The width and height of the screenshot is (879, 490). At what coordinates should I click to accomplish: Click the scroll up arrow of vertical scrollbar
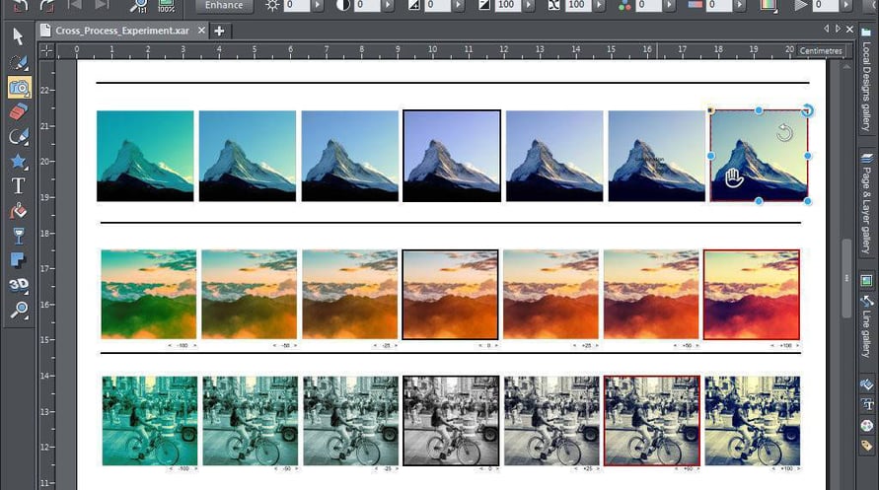[x=846, y=66]
